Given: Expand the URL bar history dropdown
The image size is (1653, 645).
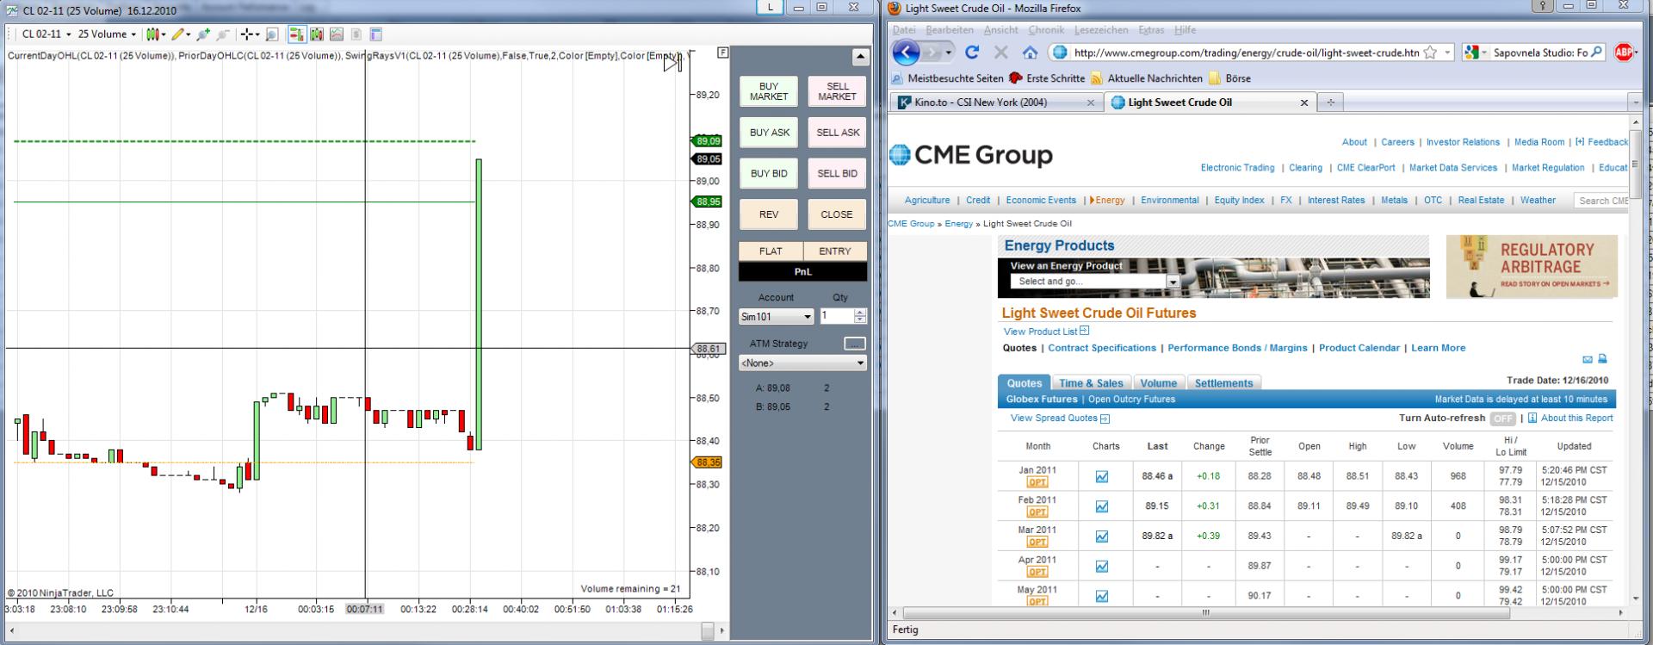Looking at the screenshot, I should pyautogui.click(x=1448, y=53).
